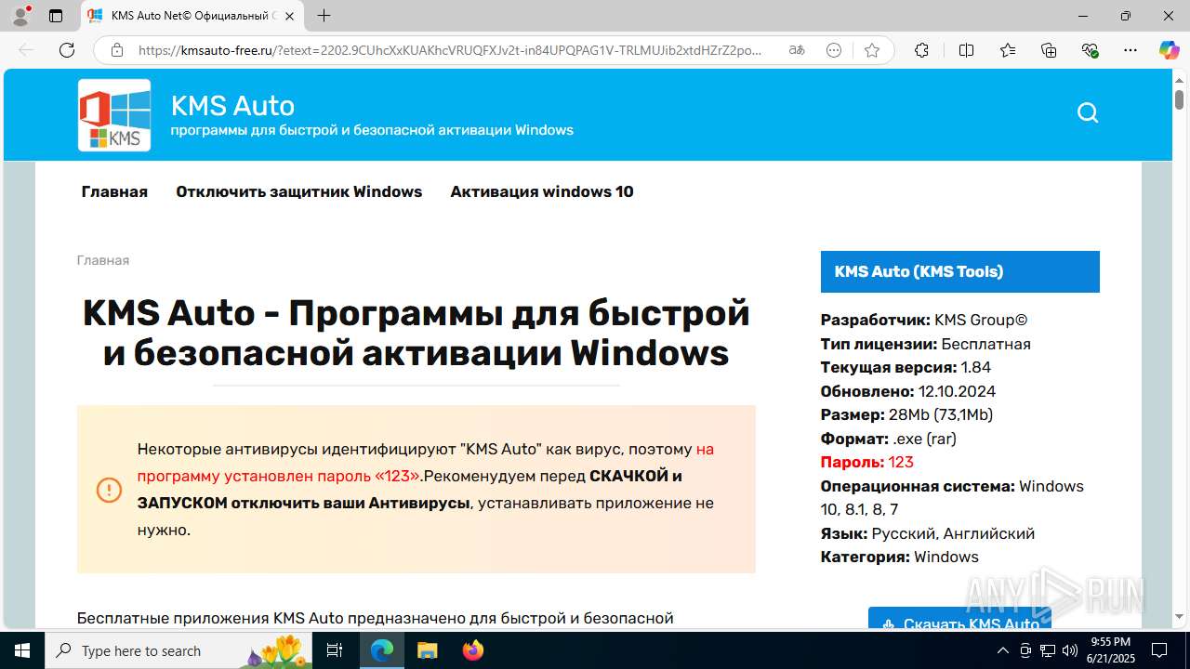
Task: Click the taskbar search box
Action: click(x=179, y=650)
